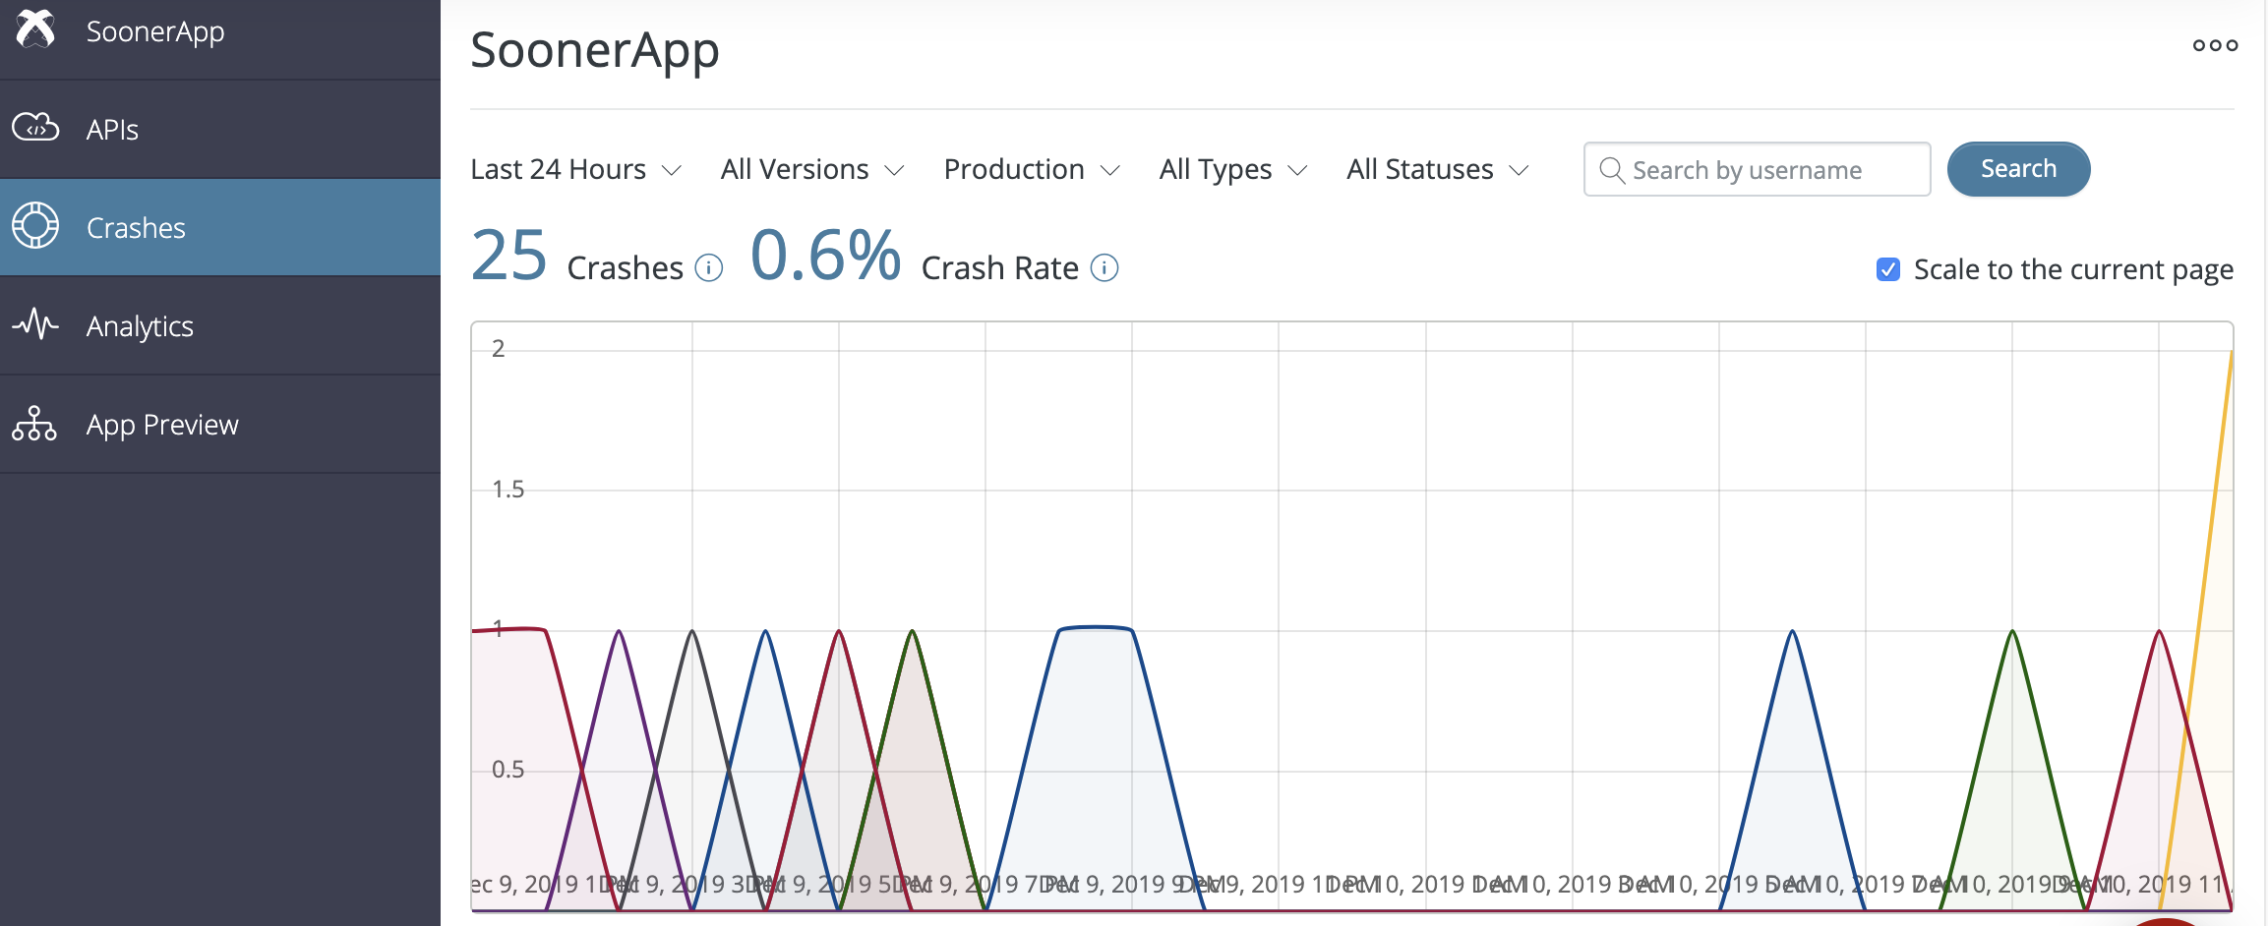Click the info icon beside Crash Rate
2268x926 pixels.
(x=1104, y=267)
